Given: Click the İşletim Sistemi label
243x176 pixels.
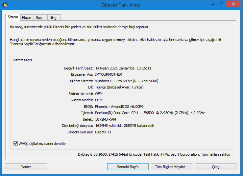Looking at the screenshot, I should [x=81, y=81].
